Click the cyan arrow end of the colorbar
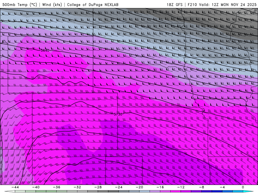 [x=248, y=191]
